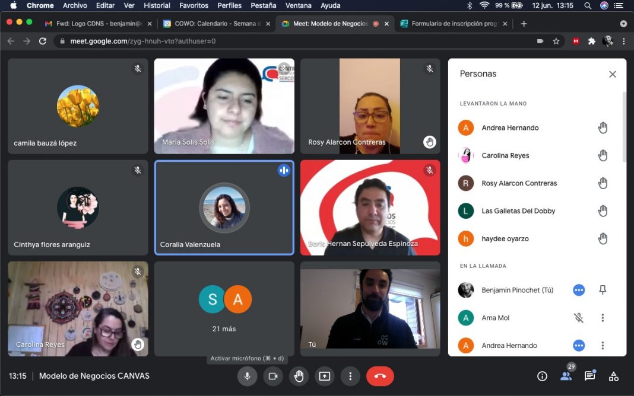Toggle the camera button off
Screen dimensions: 634x396
click(x=273, y=376)
